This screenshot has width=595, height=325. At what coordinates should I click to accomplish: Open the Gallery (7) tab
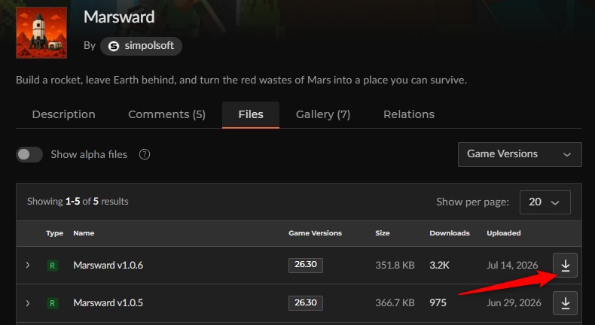click(x=323, y=114)
